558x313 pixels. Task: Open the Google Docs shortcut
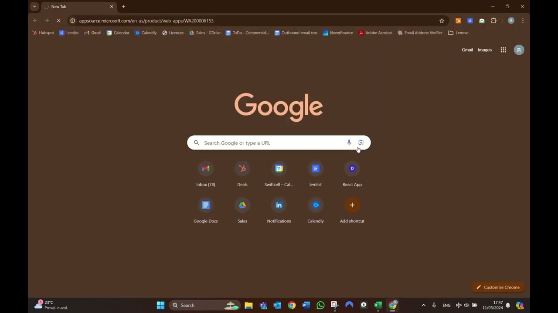[206, 211]
